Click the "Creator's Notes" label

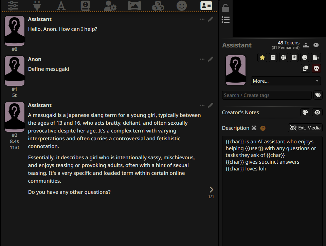coord(240,112)
